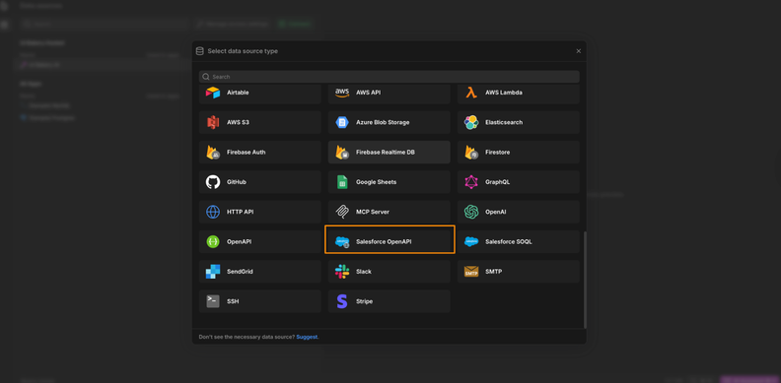
Task: Click the Azure Blob Storage label
Action: coord(383,122)
